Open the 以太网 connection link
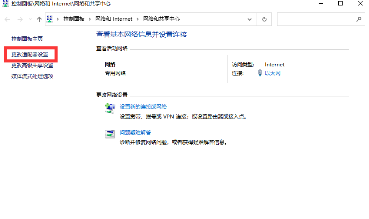 [x=272, y=73]
